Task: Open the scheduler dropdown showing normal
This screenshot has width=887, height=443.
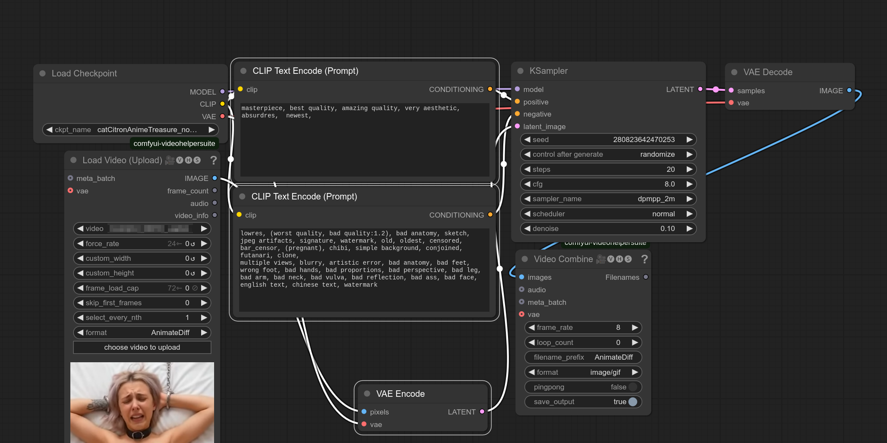Action: (608, 214)
